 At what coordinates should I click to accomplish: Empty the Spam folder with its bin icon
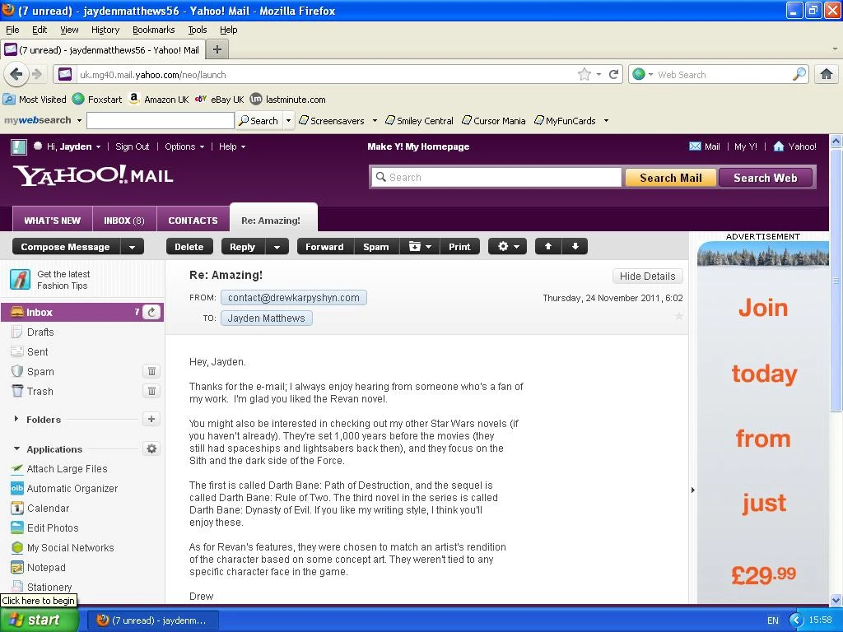151,371
